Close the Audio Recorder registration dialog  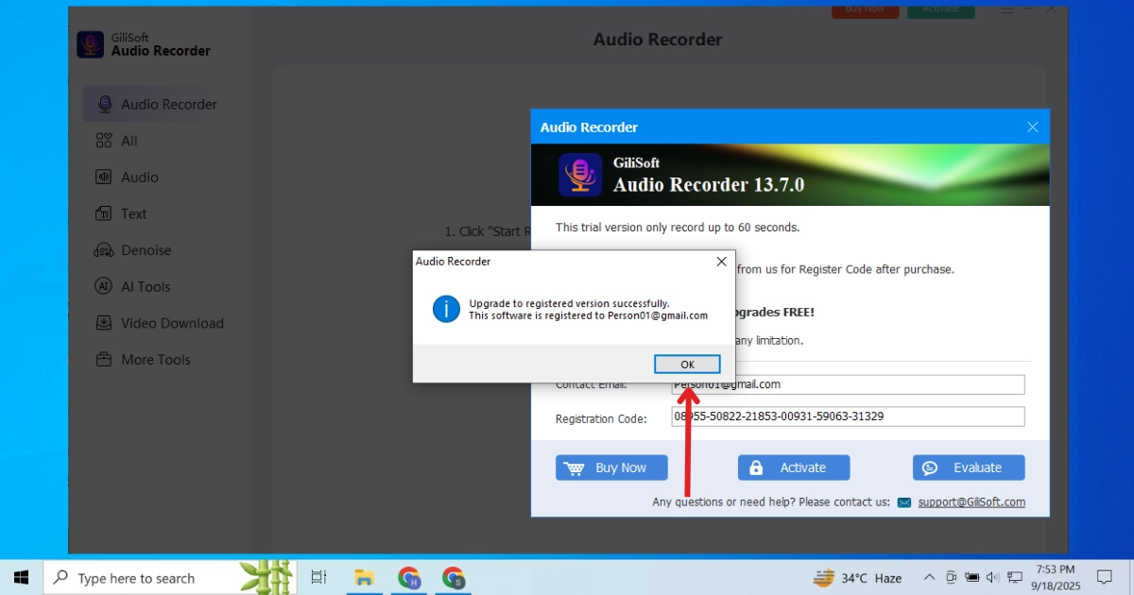[1033, 127]
